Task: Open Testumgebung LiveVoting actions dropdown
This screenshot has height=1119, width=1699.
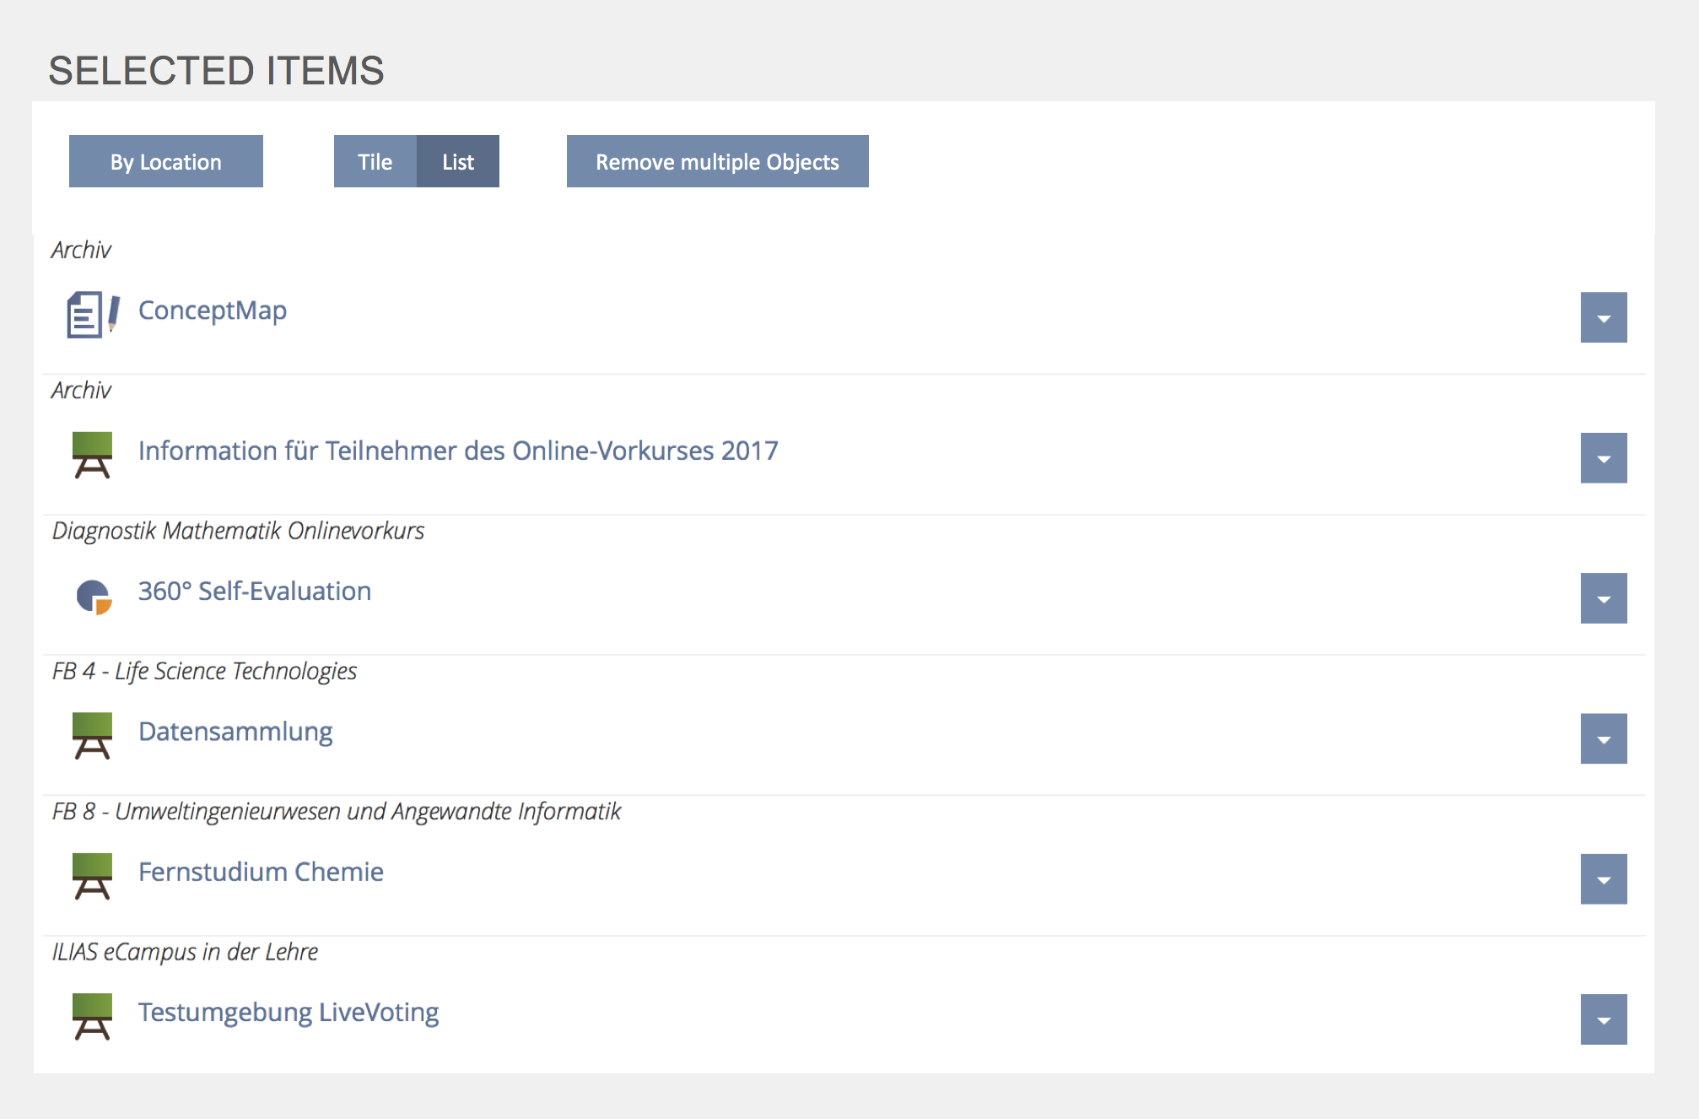Action: 1603,1019
